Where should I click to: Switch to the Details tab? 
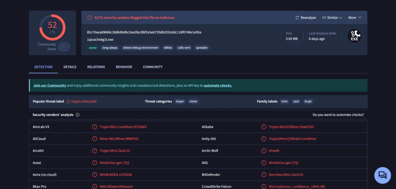70,67
